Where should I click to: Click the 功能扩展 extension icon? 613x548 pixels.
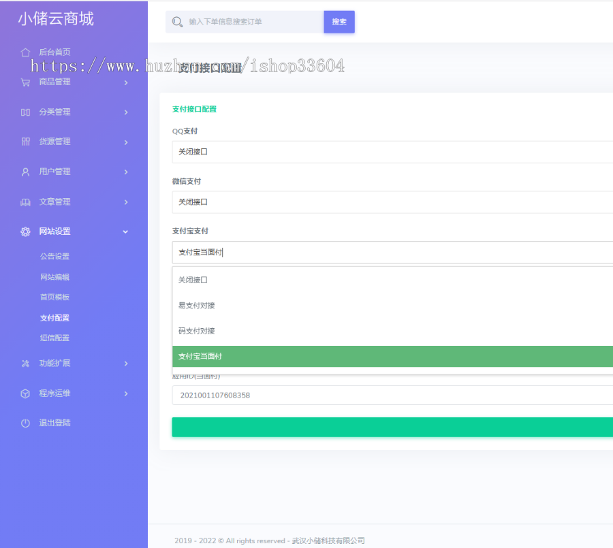(25, 363)
